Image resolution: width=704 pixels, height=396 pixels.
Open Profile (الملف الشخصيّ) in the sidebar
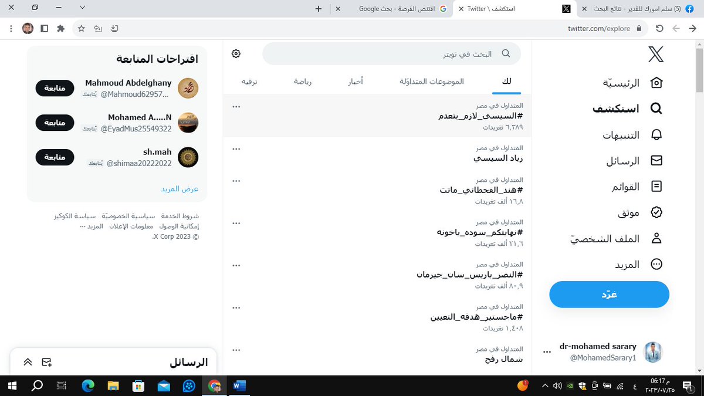[617, 238]
